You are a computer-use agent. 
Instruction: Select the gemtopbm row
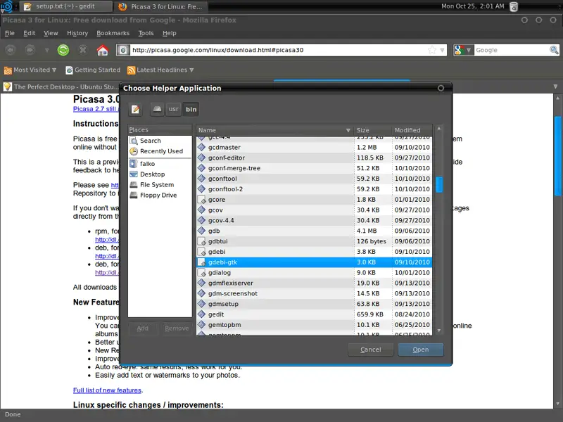pos(314,325)
